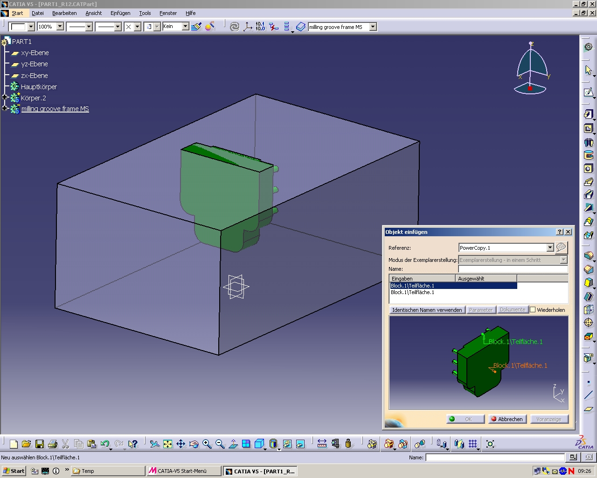Screen dimensions: 597x478
Task: Click the Undo arrow icon
Action: pos(105,444)
